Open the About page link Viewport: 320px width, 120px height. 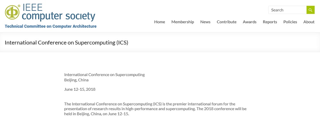309,22
